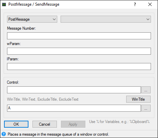The height and width of the screenshot is (138, 158).
Task: Close the PostMessage / SendMessage dialog
Action: coord(150,4)
